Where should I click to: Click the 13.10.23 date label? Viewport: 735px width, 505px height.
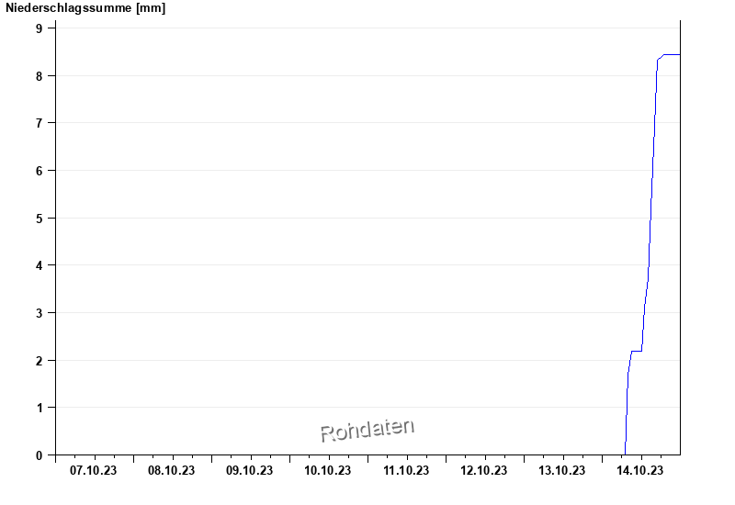pyautogui.click(x=562, y=471)
